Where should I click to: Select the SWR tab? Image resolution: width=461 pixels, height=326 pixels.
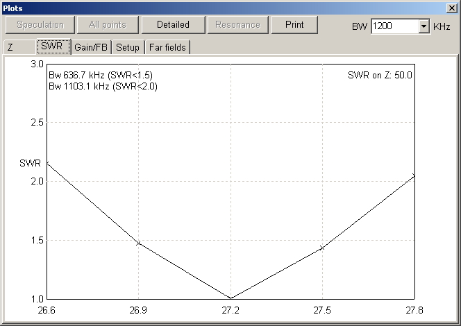(x=53, y=47)
